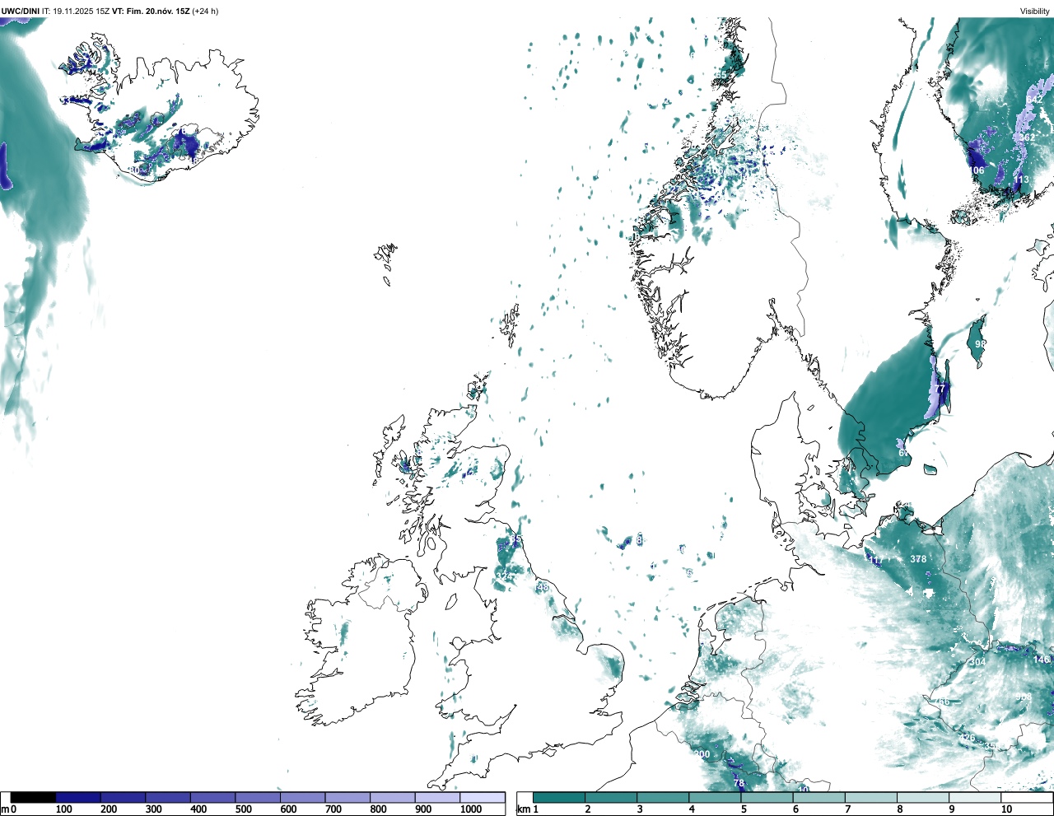
Task: Click the 900–1000 m pale lavender swatch
Action: pos(437,797)
